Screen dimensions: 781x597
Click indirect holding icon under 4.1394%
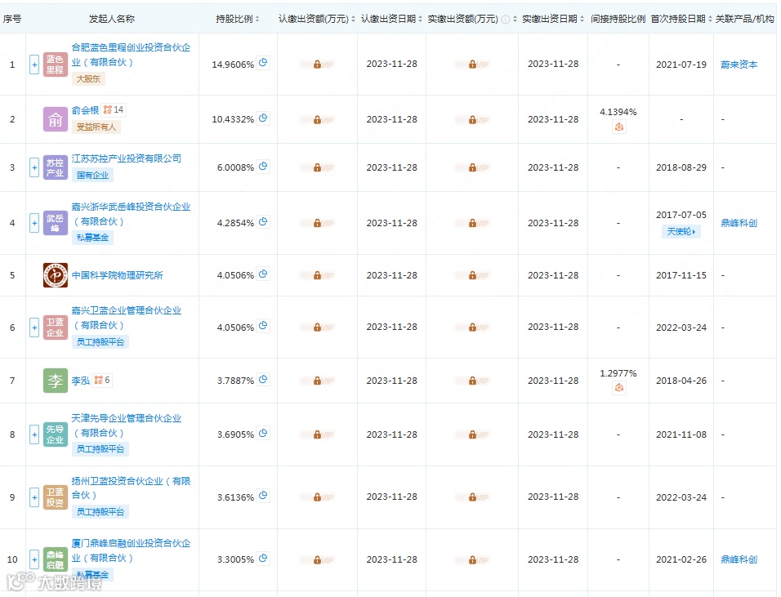[618, 127]
